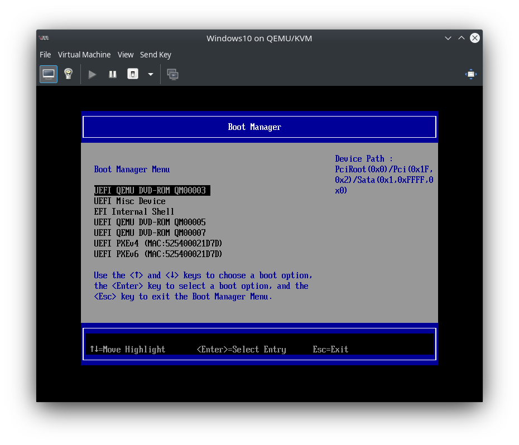Click the <Enter>=Select Entry hint text
This screenshot has height=445, width=519.
pos(241,350)
